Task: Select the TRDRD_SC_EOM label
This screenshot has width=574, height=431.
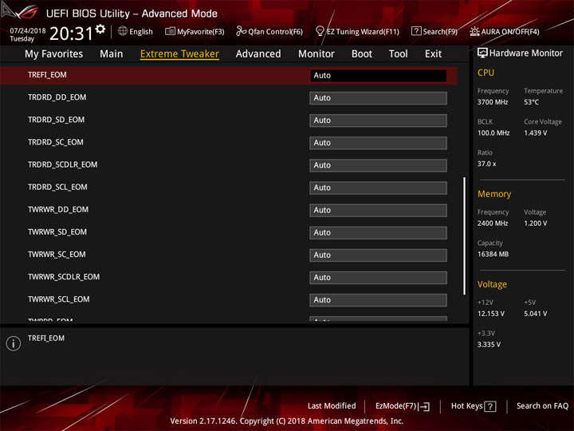Action: pos(56,142)
